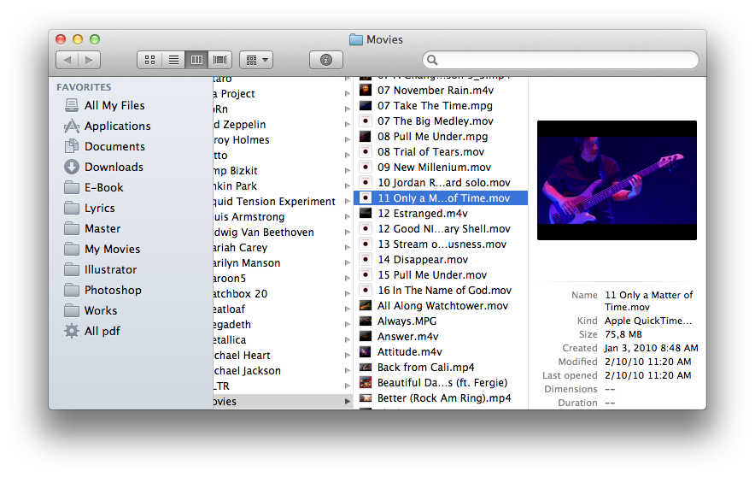Switch to column view
This screenshot has height=477, width=755.
[x=196, y=60]
